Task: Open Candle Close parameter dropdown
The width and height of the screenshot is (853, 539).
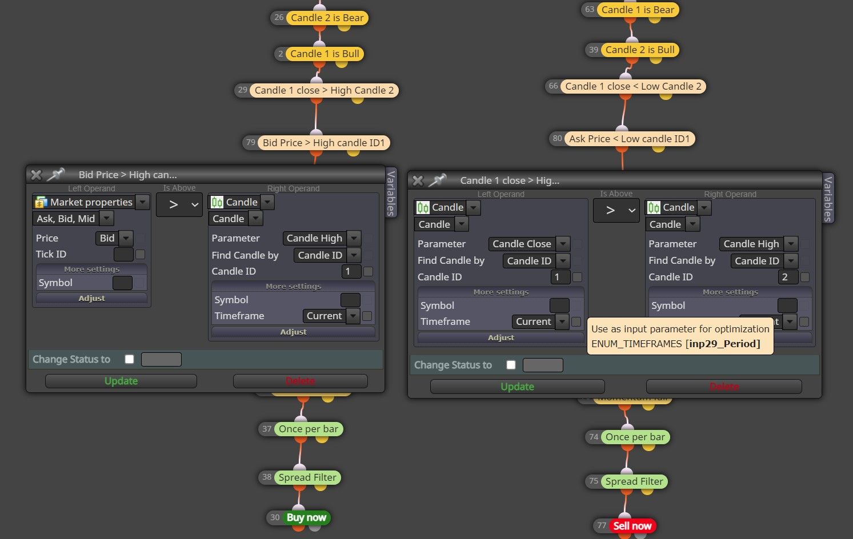Action: 563,244
